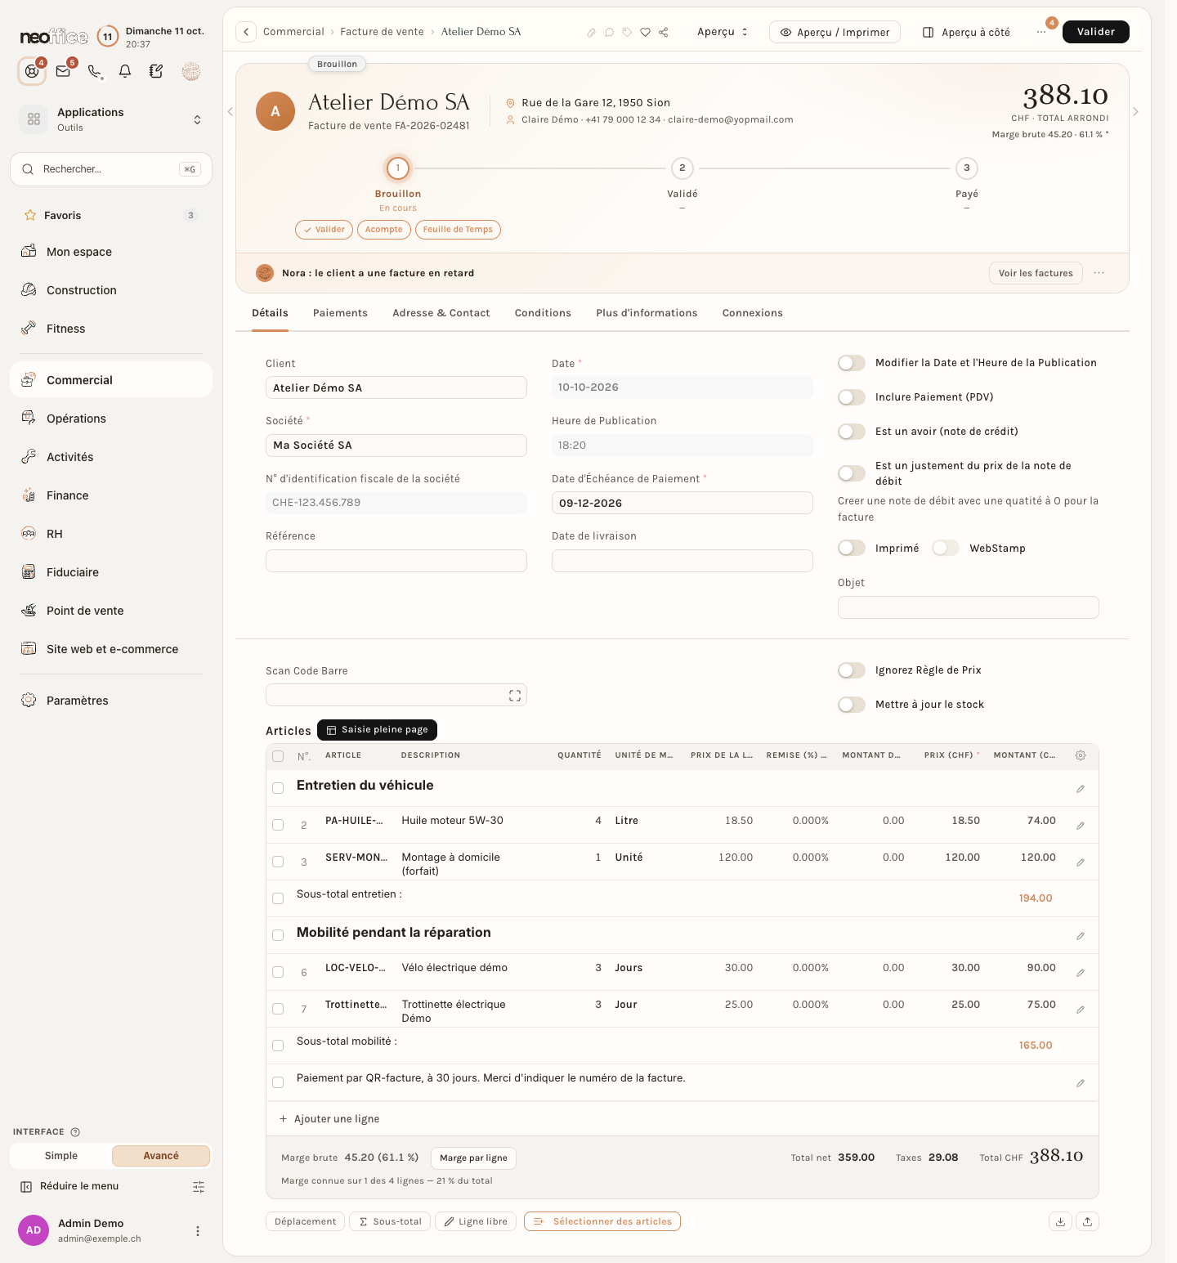Turn on Mettre à jour le stock
1177x1263 pixels.
point(852,705)
